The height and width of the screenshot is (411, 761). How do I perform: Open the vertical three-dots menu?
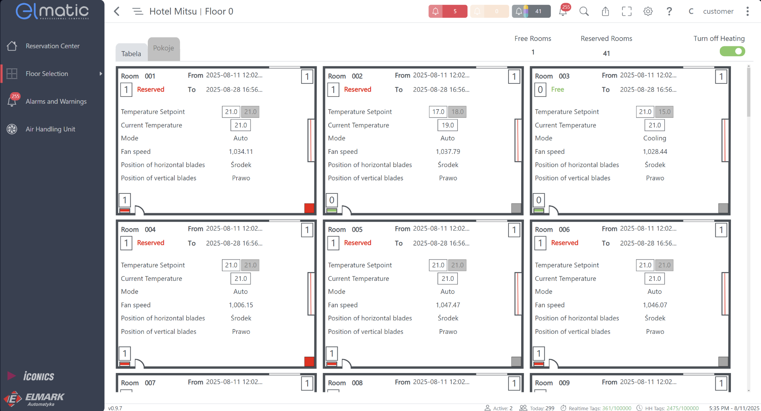(x=748, y=11)
